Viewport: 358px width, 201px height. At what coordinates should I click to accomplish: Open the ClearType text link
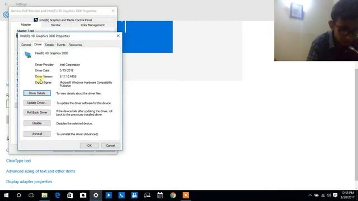(x=18, y=161)
